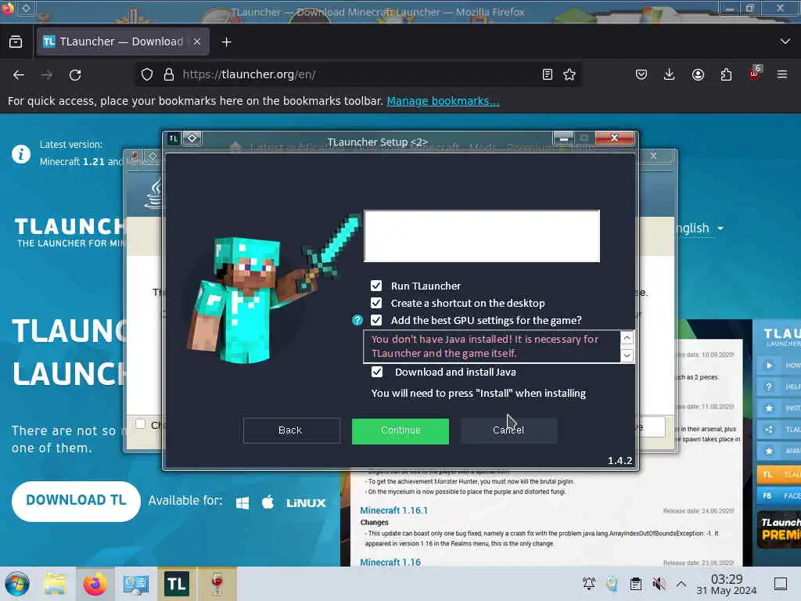
Task: Toggle Download and install Java checkbox
Action: click(377, 372)
